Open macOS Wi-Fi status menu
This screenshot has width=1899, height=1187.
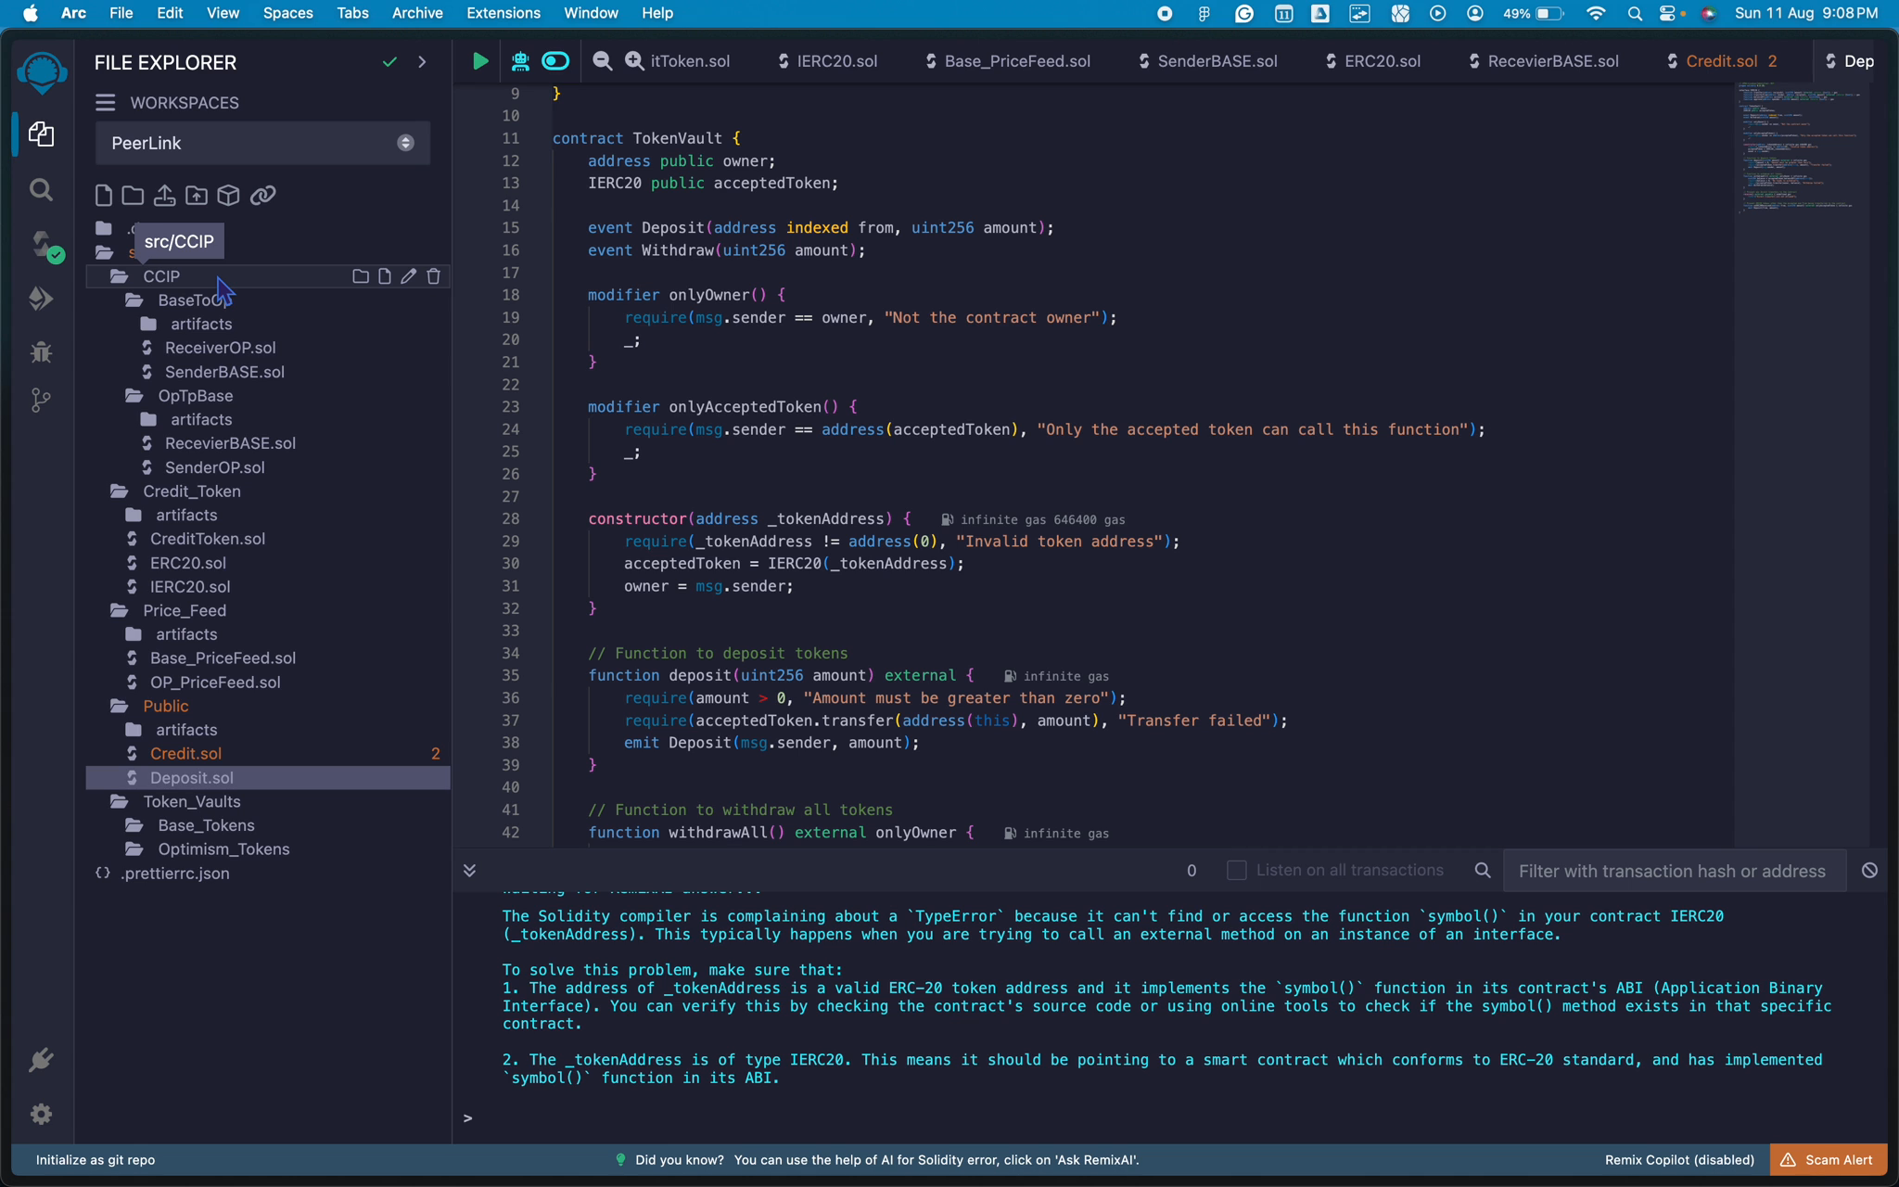1595,13
